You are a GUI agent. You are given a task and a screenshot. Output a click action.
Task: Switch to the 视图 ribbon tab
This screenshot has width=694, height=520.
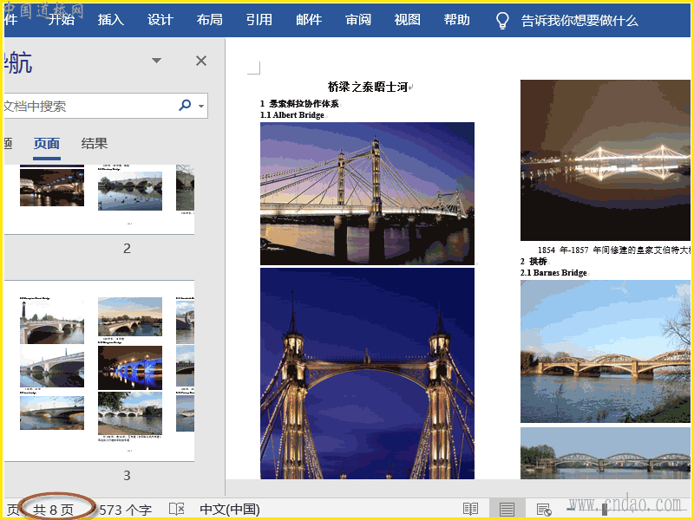407,20
